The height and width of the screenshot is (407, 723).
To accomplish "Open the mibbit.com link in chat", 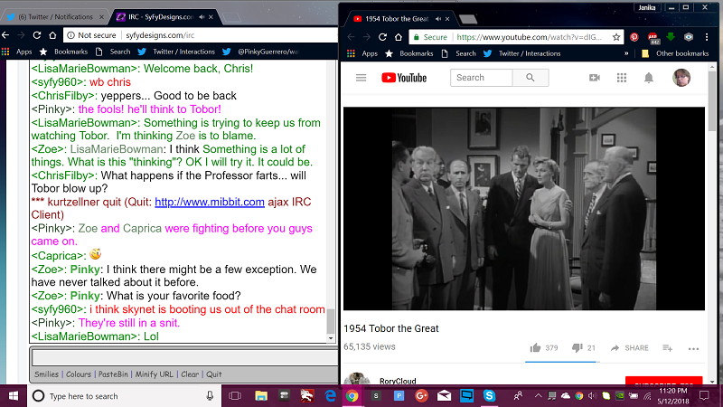I will 210,202.
